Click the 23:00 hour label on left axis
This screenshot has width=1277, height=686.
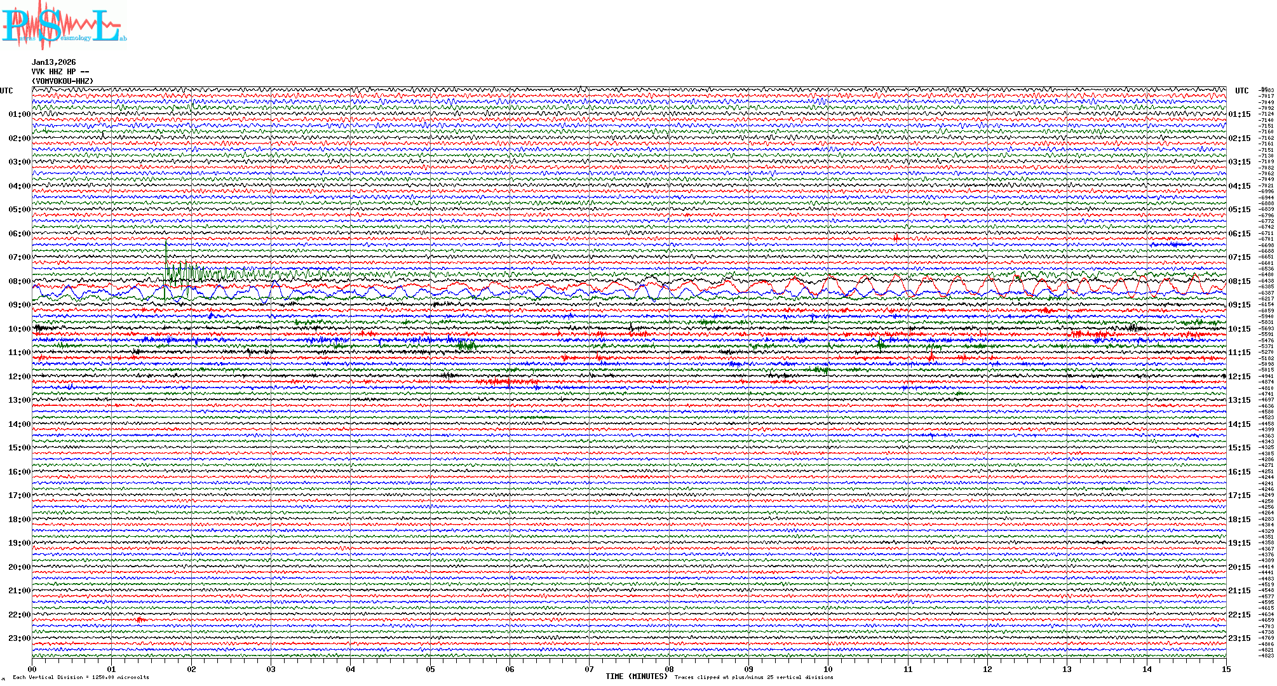coord(19,638)
